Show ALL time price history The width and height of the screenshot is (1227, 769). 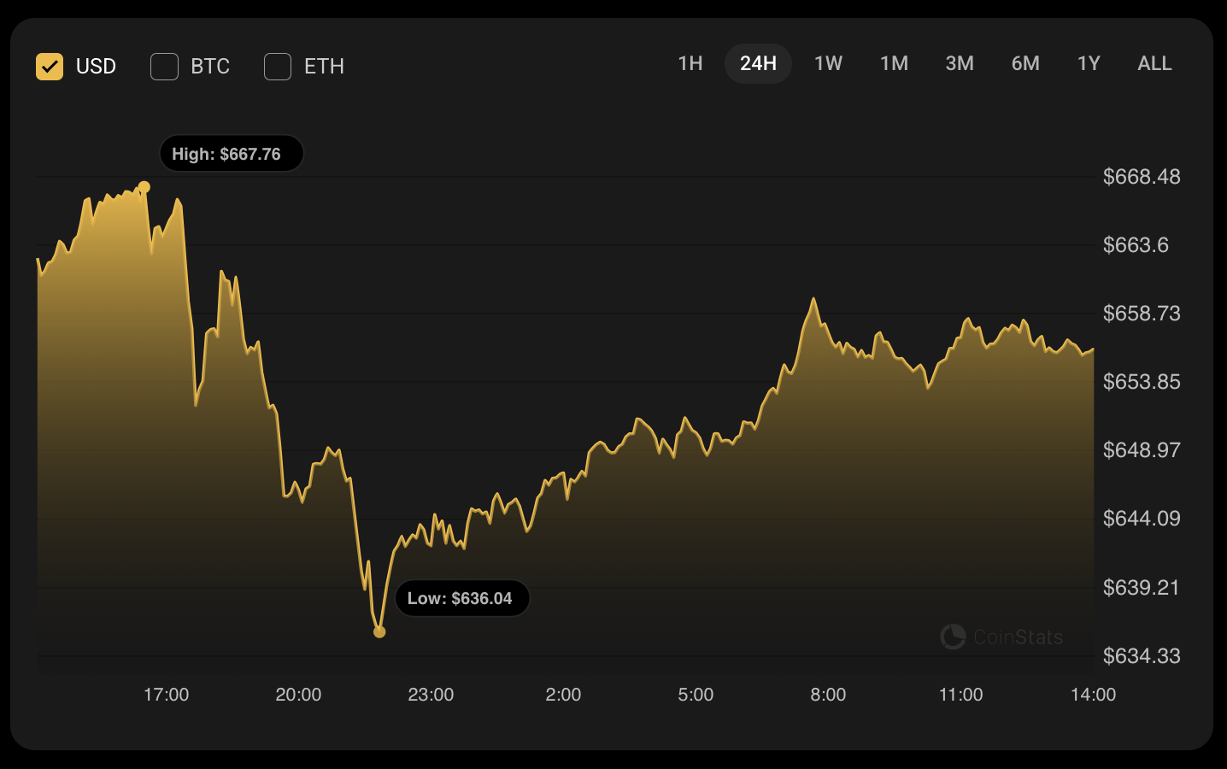pos(1154,64)
